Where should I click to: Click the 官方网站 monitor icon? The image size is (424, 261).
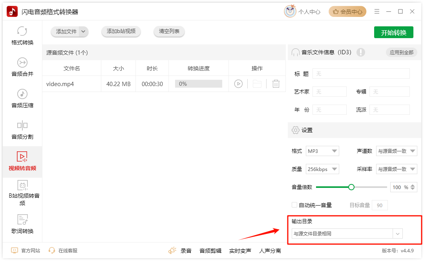(15, 250)
